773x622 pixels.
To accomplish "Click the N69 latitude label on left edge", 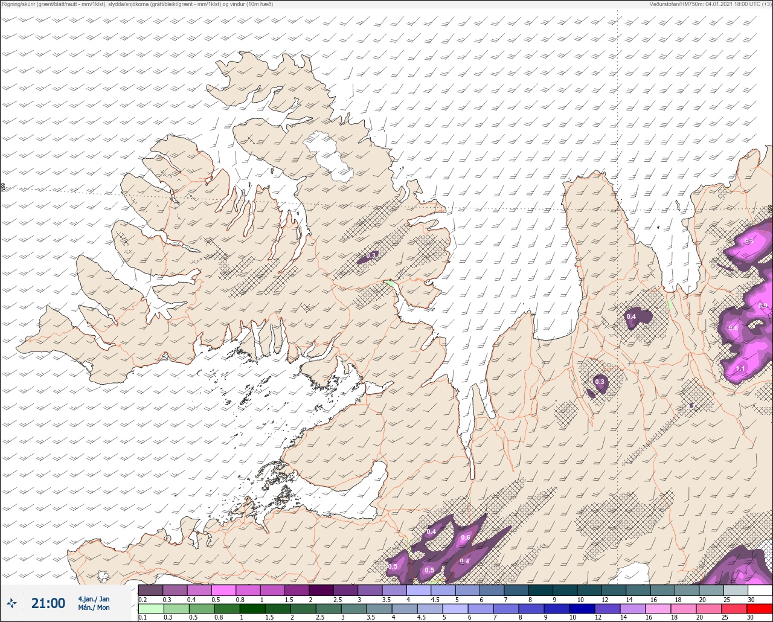I will [x=3, y=188].
